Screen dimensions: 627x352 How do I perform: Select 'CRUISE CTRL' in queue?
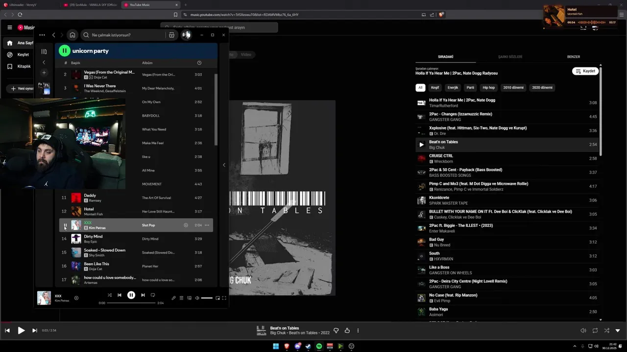tap(506, 158)
